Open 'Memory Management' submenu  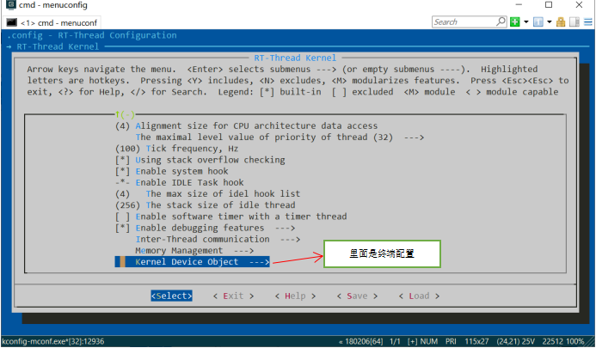coord(194,251)
